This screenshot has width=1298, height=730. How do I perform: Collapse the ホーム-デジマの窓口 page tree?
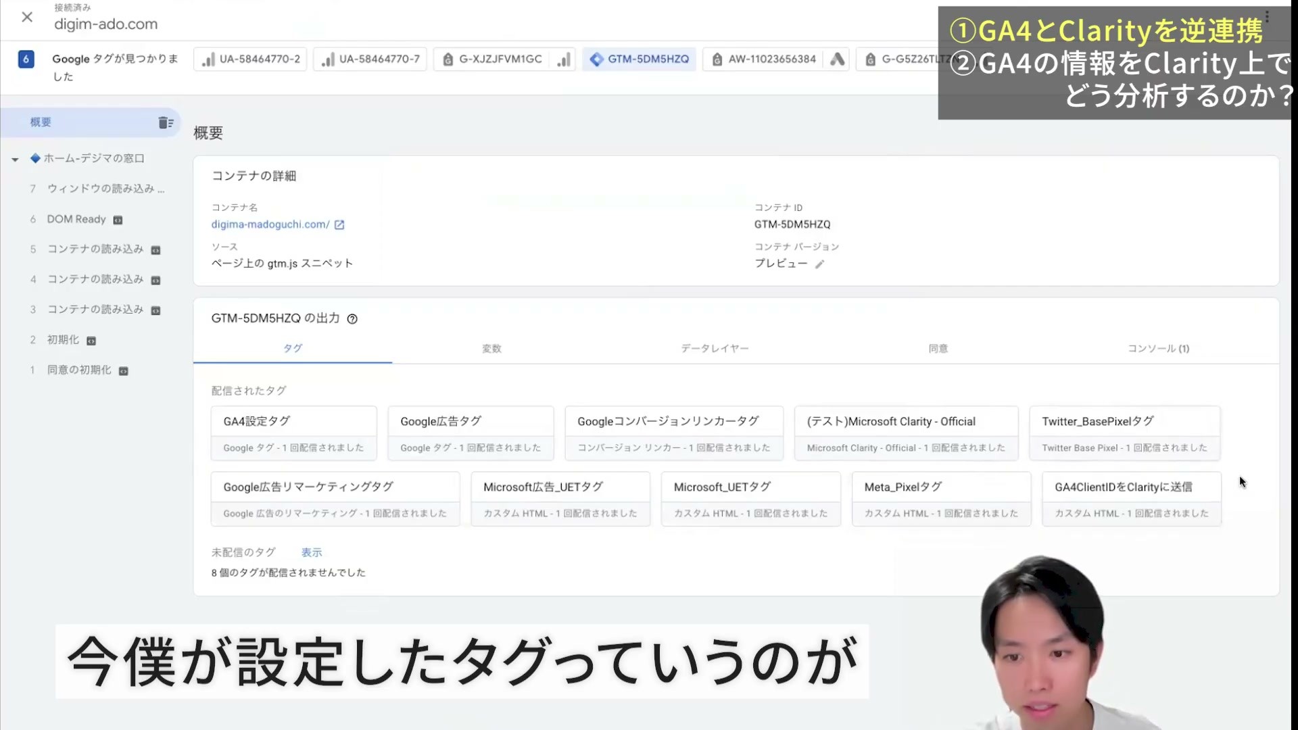15,160
